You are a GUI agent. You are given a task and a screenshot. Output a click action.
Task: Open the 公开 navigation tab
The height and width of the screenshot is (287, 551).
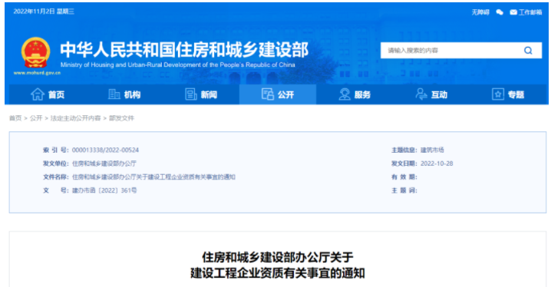pos(278,94)
